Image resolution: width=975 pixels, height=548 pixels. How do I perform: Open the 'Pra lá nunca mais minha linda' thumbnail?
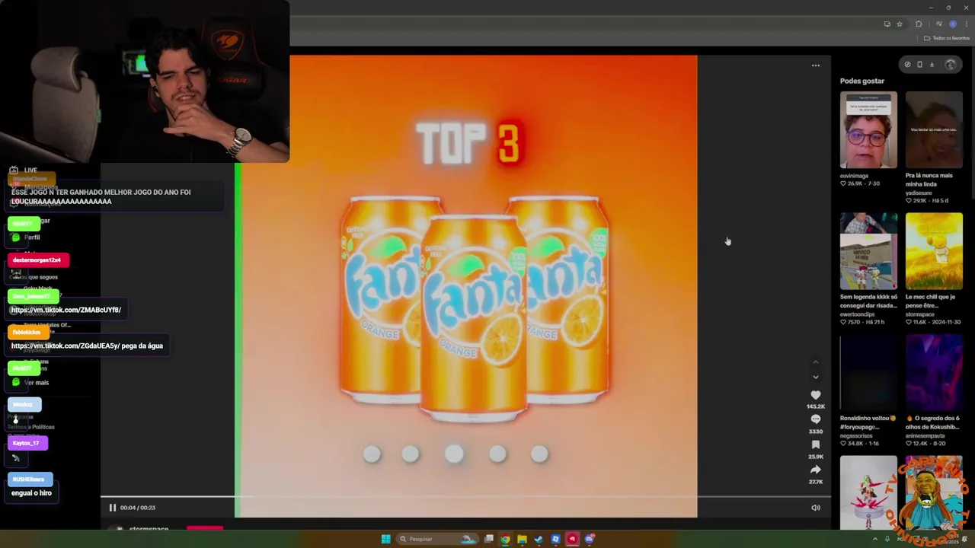pyautogui.click(x=934, y=130)
